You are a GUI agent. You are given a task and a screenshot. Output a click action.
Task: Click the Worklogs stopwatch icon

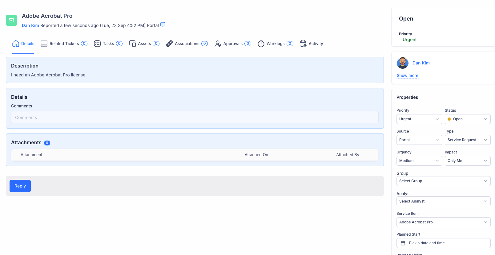[261, 44]
